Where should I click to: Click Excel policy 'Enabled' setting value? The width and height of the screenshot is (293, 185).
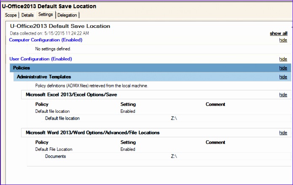click(x=128, y=111)
